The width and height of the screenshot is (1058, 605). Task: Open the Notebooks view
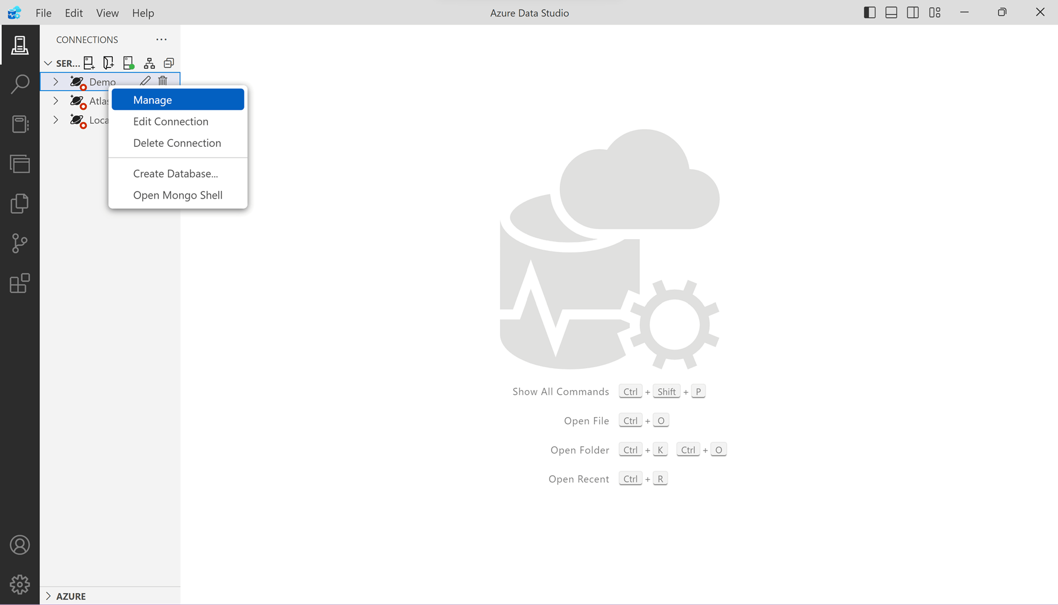click(20, 124)
